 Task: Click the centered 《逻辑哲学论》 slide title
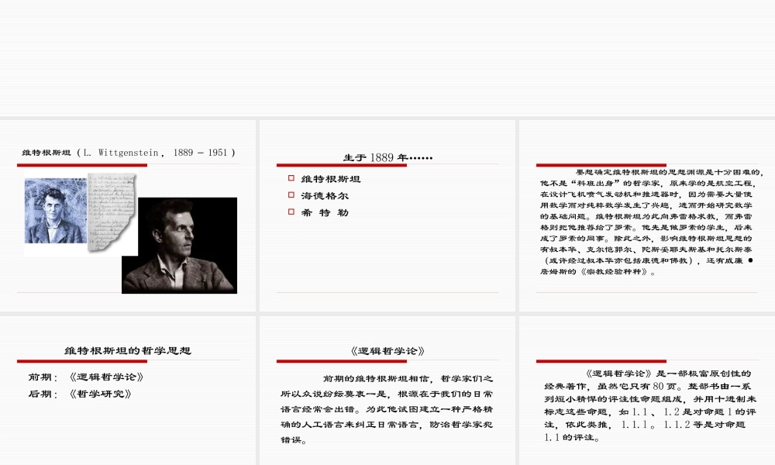coord(387,350)
